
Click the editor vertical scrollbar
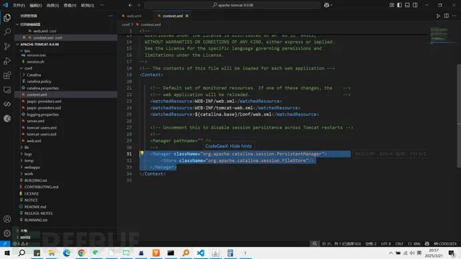coord(459,116)
